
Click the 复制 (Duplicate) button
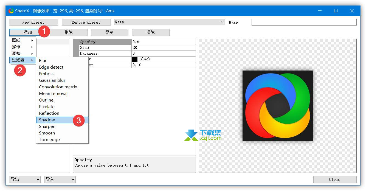pyautogui.click(x=109, y=32)
